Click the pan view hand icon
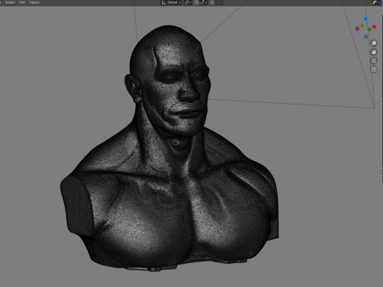This screenshot has width=383, height=287. point(373,52)
